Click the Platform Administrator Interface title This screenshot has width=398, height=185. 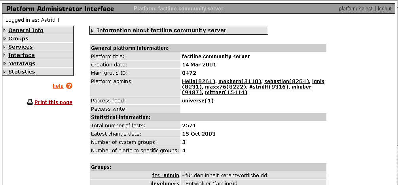click(x=60, y=9)
